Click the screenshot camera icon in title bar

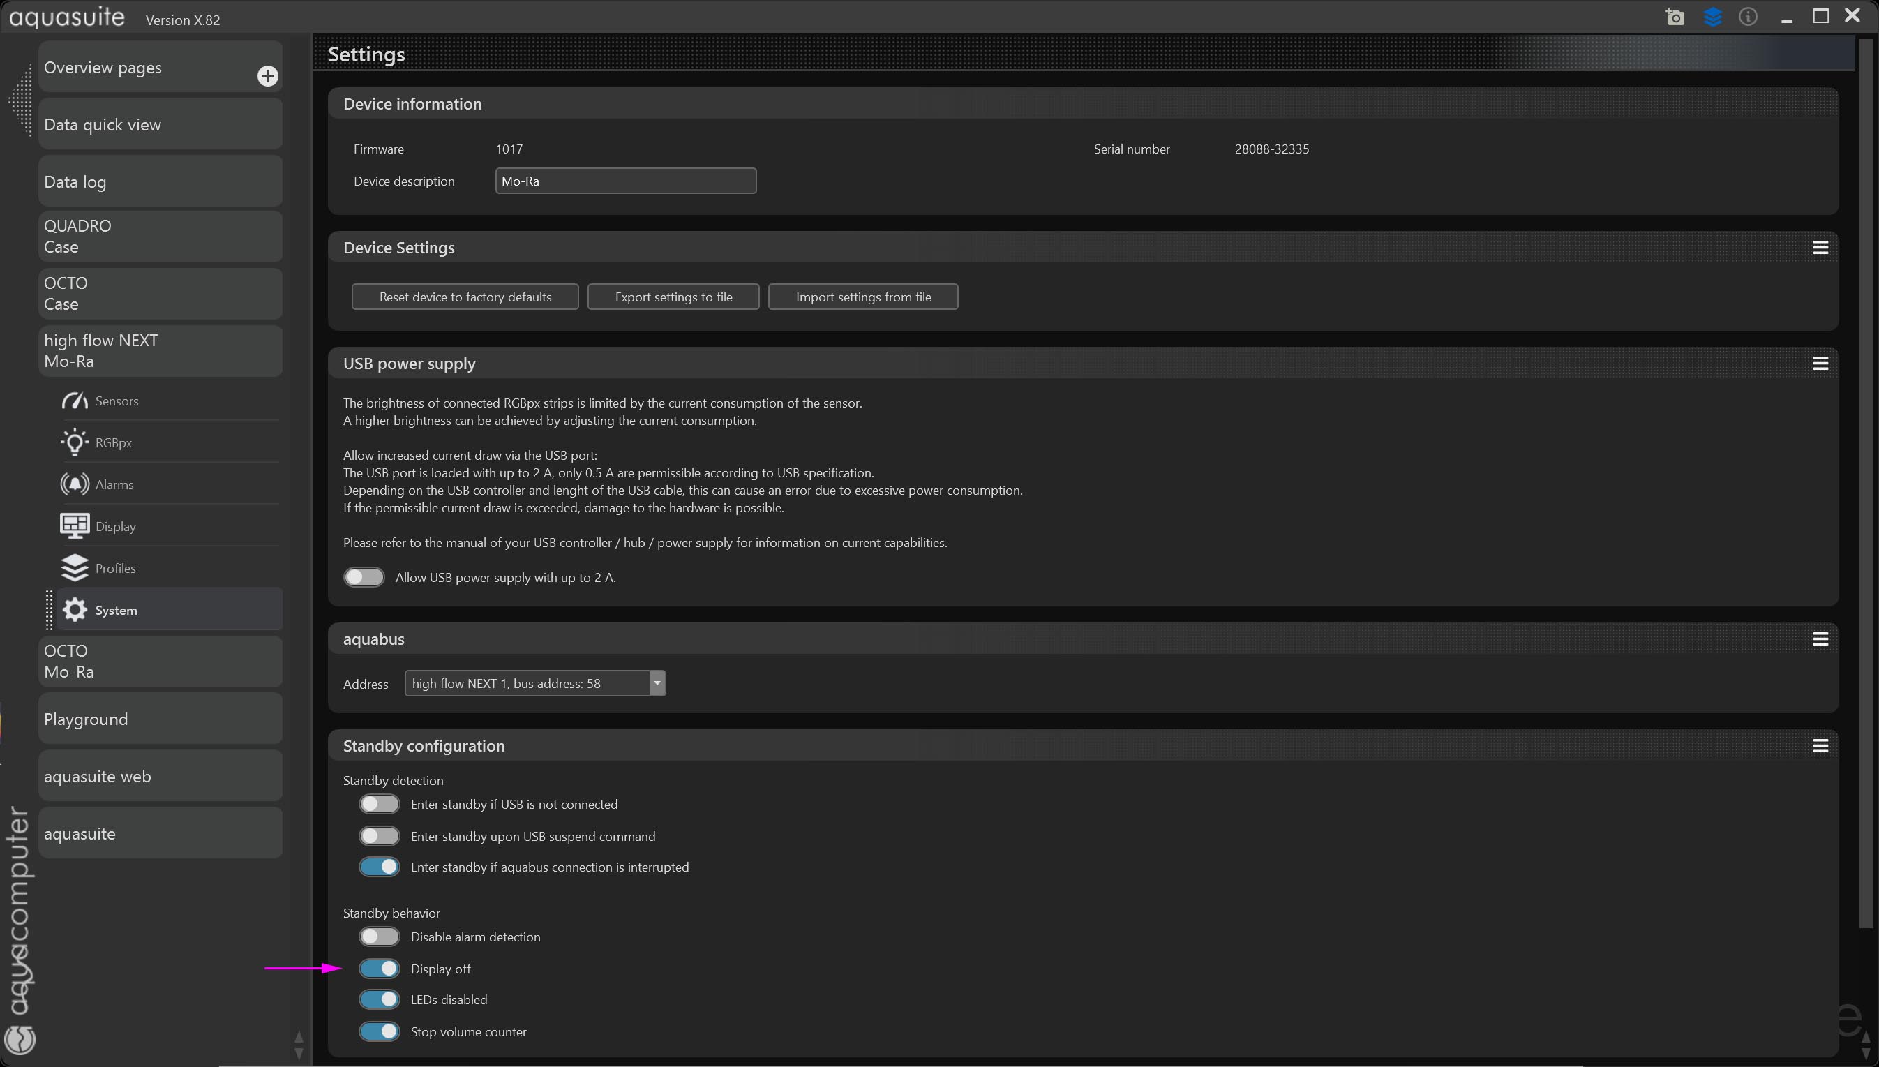click(x=1675, y=17)
